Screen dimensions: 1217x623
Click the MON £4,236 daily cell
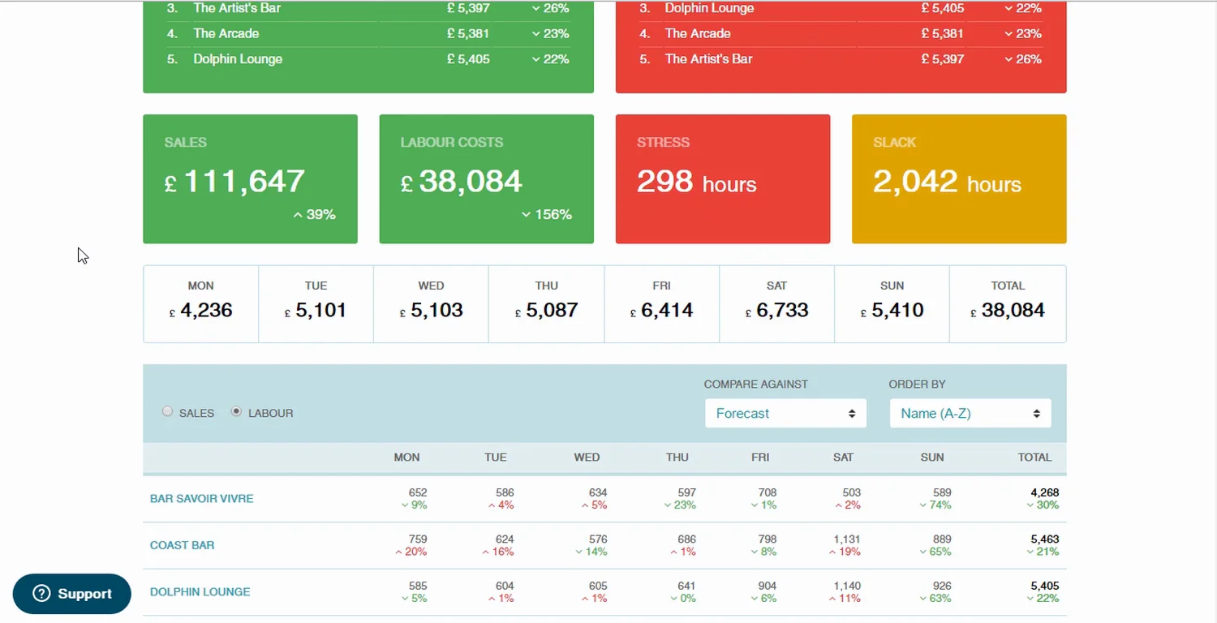[201, 304]
